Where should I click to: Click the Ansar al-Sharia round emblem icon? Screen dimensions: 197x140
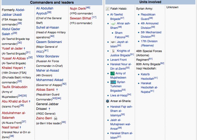(x=107, y=101)
